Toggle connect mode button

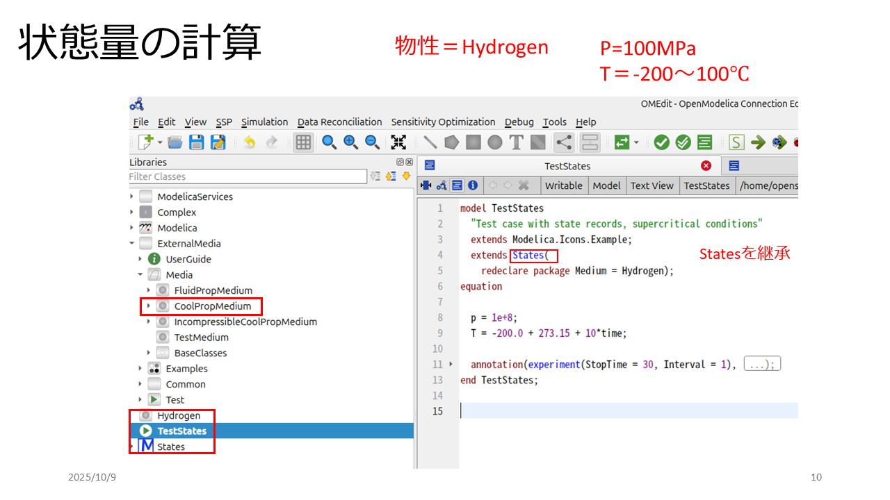click(x=564, y=142)
